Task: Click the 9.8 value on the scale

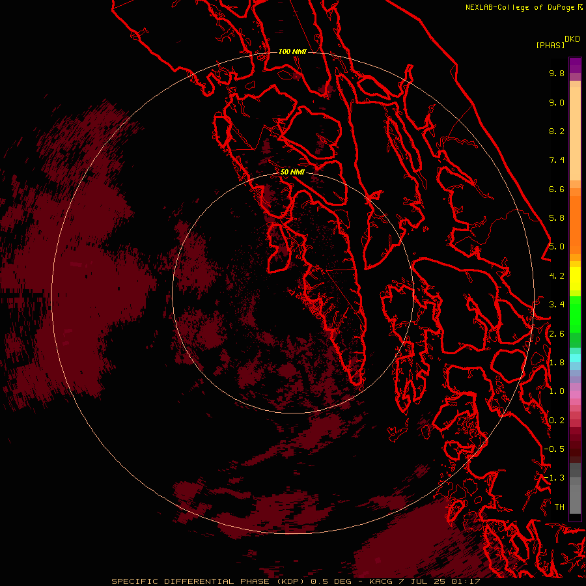Action: [557, 73]
